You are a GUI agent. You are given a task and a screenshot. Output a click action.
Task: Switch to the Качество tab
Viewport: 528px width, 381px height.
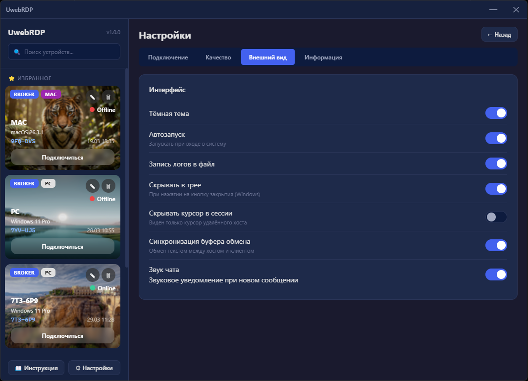click(x=218, y=57)
